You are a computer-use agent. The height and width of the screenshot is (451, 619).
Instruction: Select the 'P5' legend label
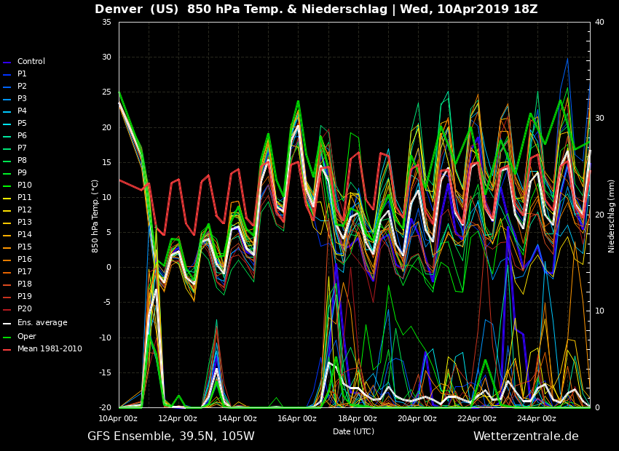point(22,124)
